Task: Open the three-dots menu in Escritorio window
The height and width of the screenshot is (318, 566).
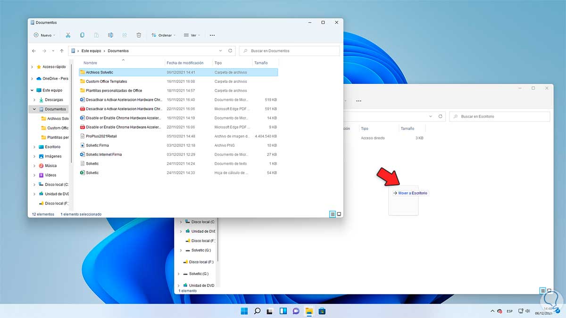Action: (x=359, y=101)
